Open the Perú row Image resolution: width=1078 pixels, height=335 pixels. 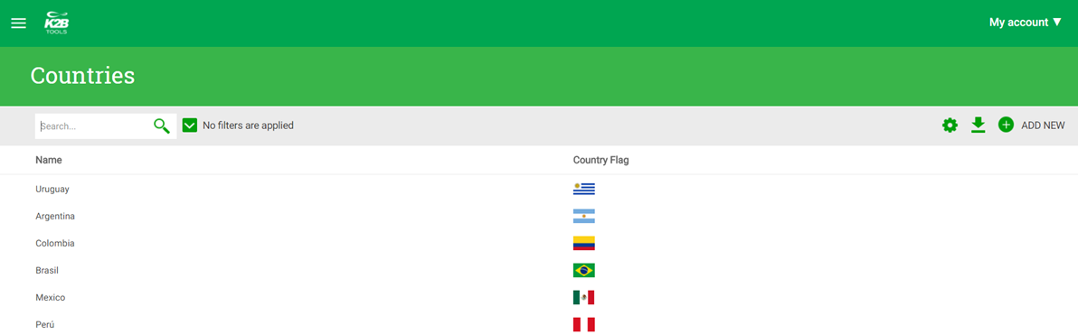point(44,325)
